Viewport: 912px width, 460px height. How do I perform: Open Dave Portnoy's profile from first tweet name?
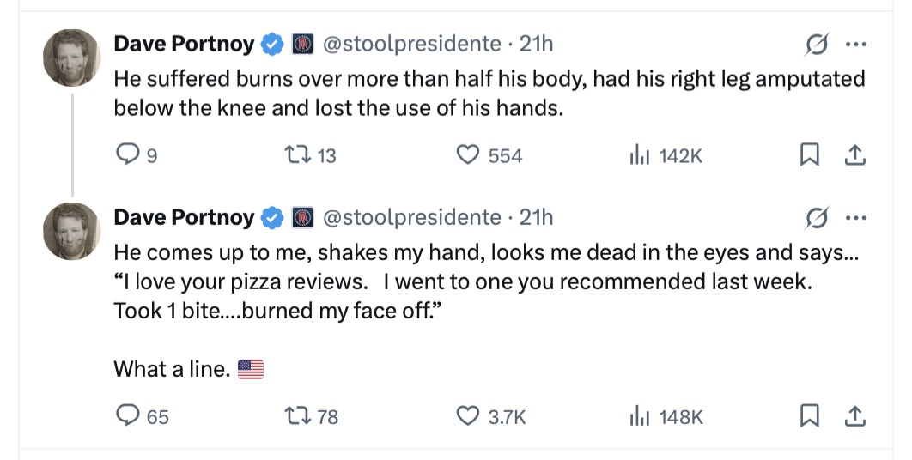tap(185, 43)
